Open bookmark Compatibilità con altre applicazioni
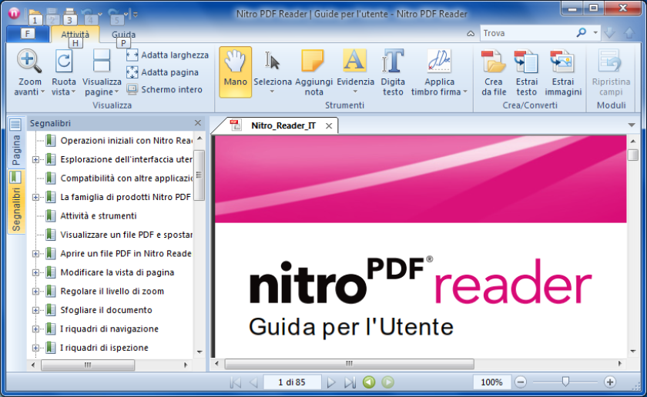This screenshot has width=647, height=397. (x=126, y=178)
